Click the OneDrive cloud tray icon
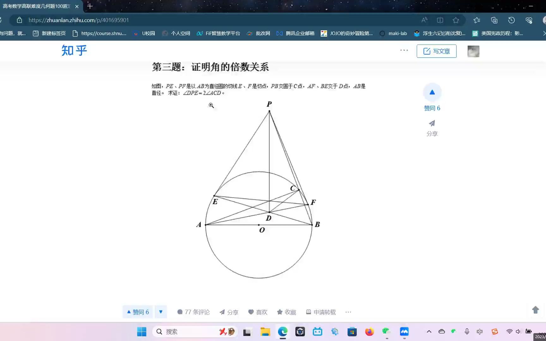This screenshot has width=546, height=341. pos(442,332)
